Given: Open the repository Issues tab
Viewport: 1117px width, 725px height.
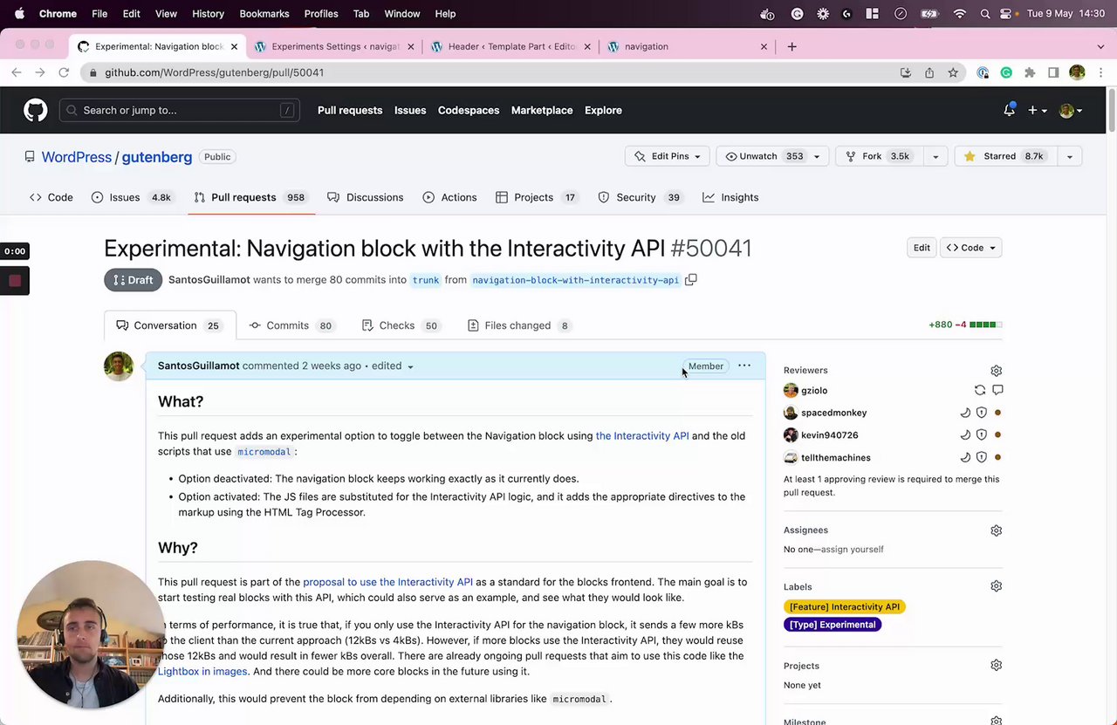Looking at the screenshot, I should [x=132, y=197].
